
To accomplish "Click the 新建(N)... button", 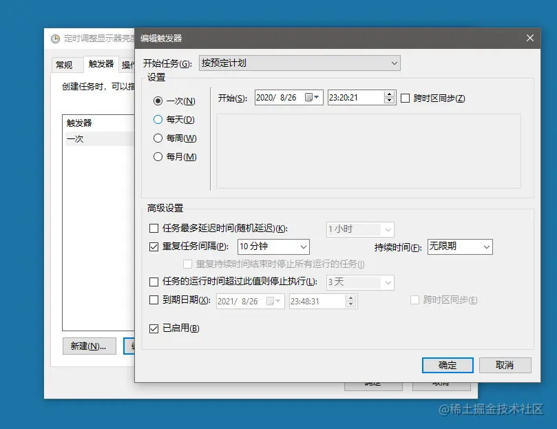I will [x=90, y=346].
